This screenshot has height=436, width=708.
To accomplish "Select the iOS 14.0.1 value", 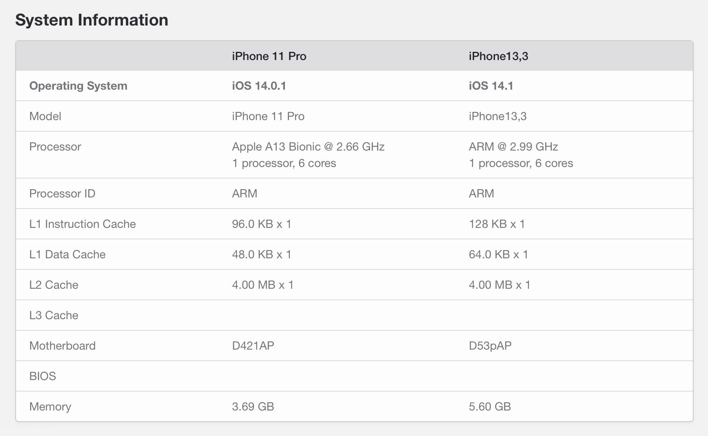I will click(x=259, y=86).
